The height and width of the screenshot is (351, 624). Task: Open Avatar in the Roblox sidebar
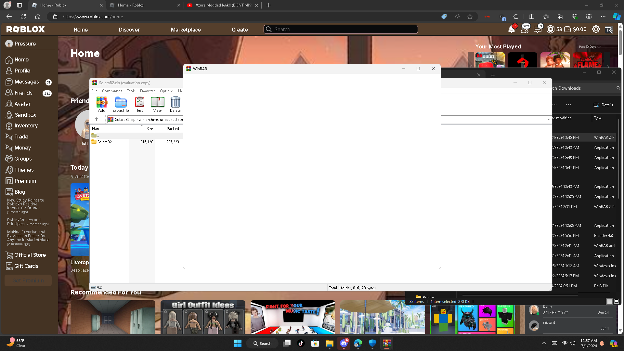pos(22,104)
